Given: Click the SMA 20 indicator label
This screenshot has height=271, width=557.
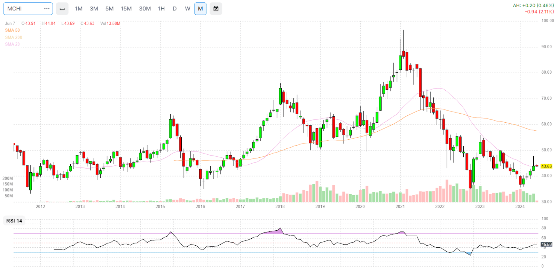Looking at the screenshot, I should (13, 44).
